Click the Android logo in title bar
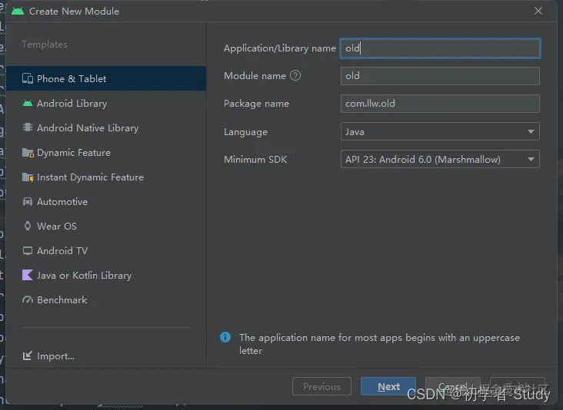The image size is (563, 410). (18, 11)
